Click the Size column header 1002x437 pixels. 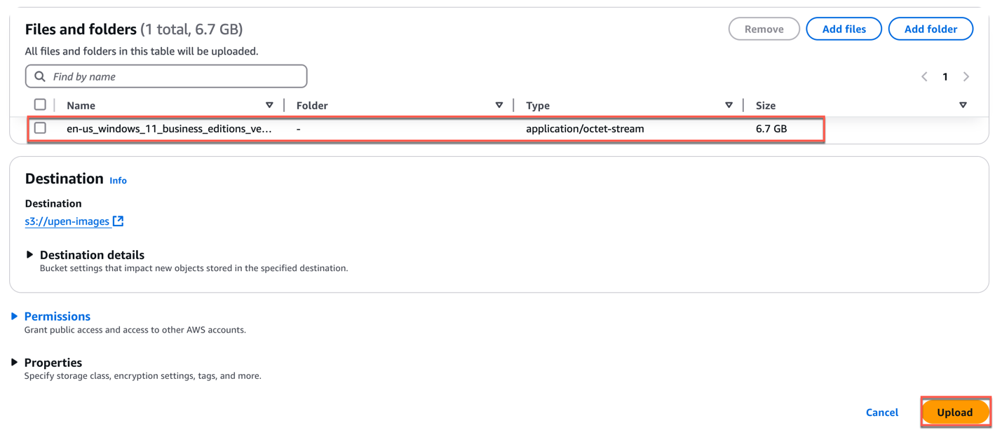point(766,106)
